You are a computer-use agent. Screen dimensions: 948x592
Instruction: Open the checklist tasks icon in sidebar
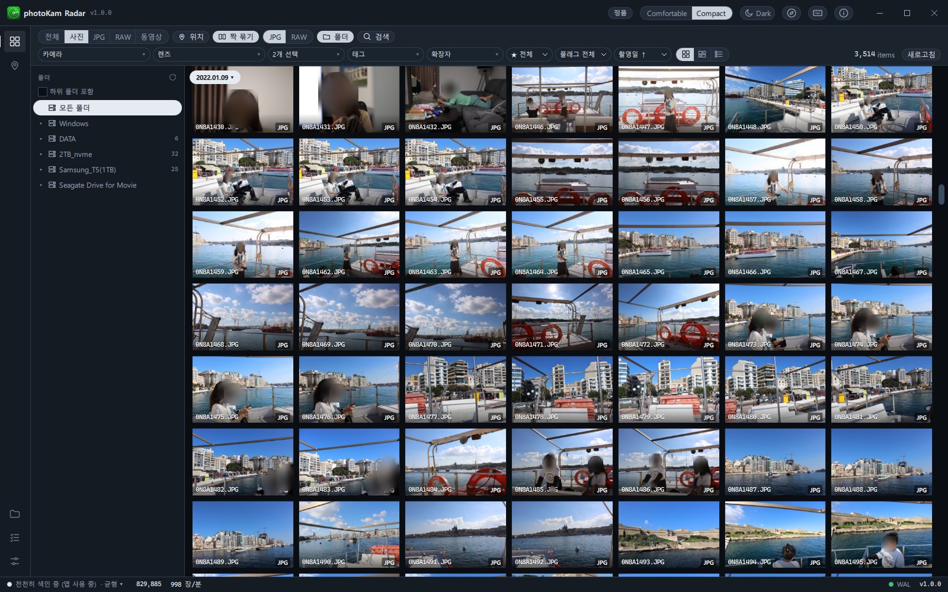coord(15,538)
